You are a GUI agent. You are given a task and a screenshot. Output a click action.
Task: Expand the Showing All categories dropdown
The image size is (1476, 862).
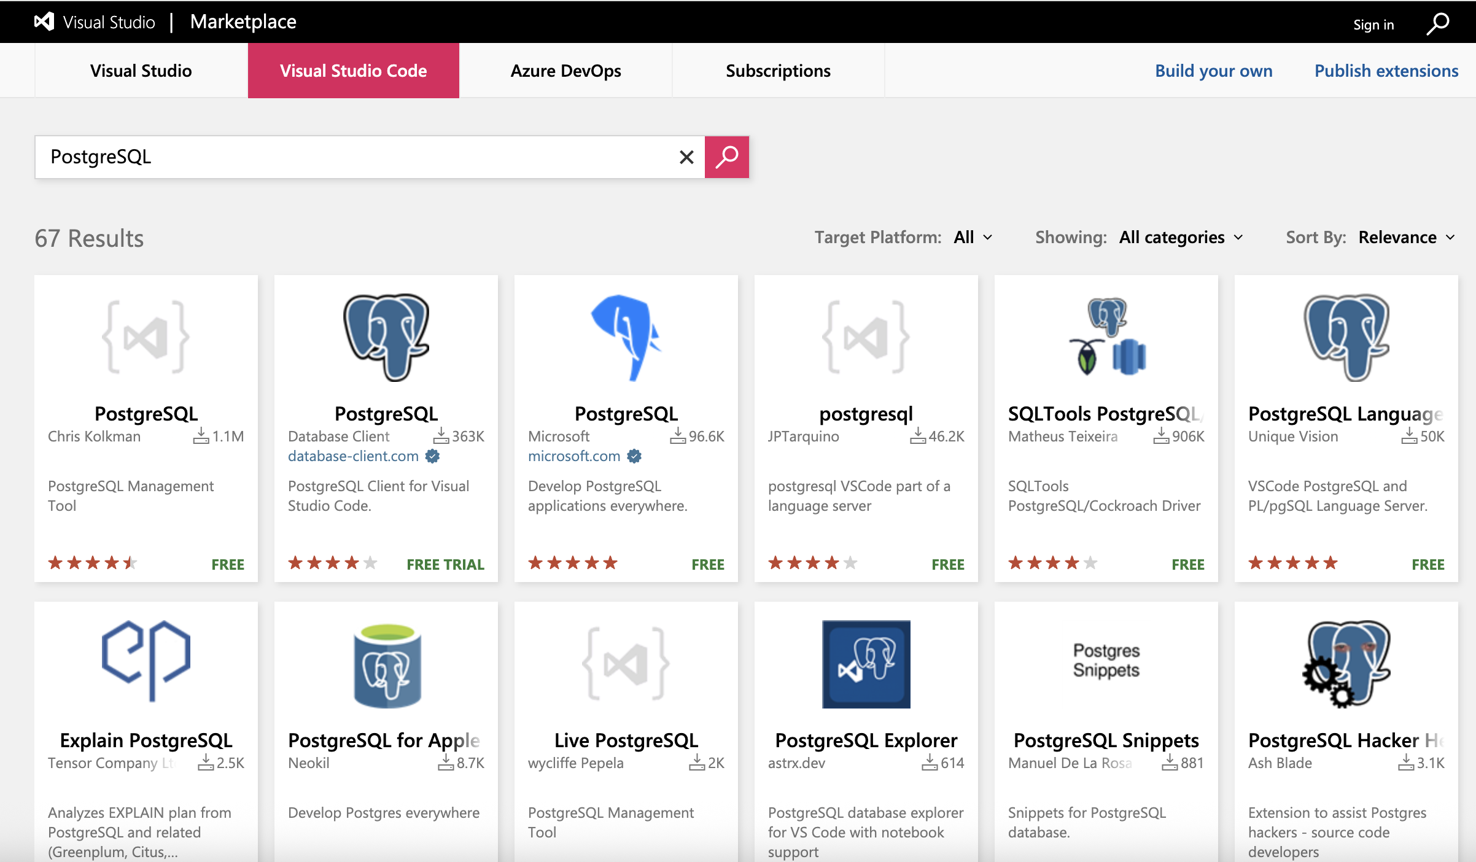coord(1181,238)
